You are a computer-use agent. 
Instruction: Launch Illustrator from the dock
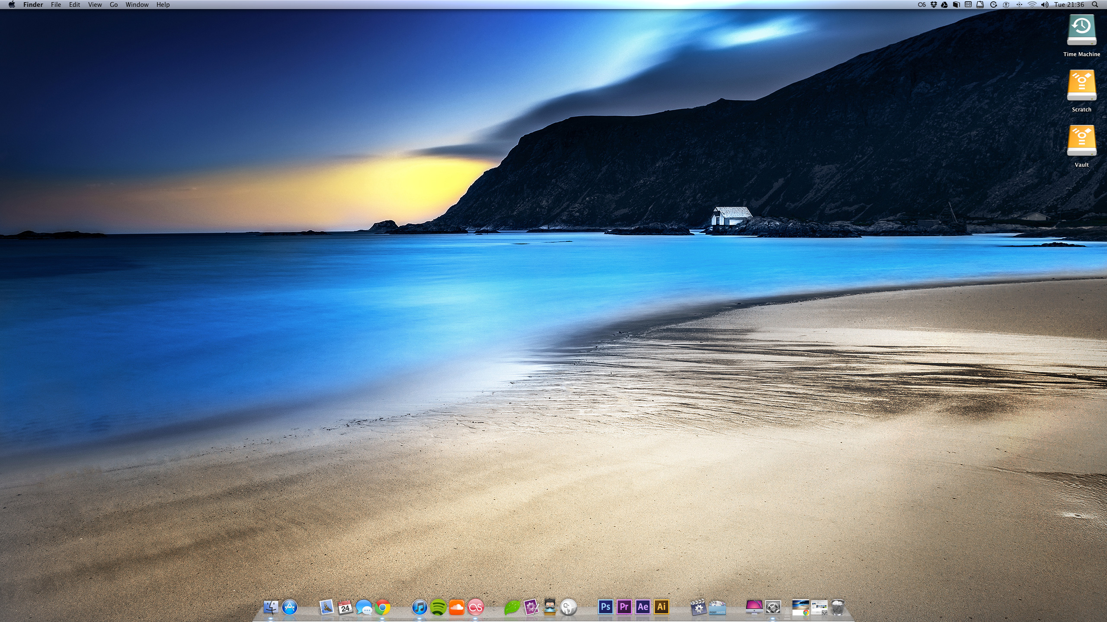coord(661,607)
